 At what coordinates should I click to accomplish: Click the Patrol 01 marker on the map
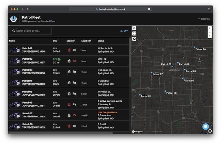coord(140,95)
